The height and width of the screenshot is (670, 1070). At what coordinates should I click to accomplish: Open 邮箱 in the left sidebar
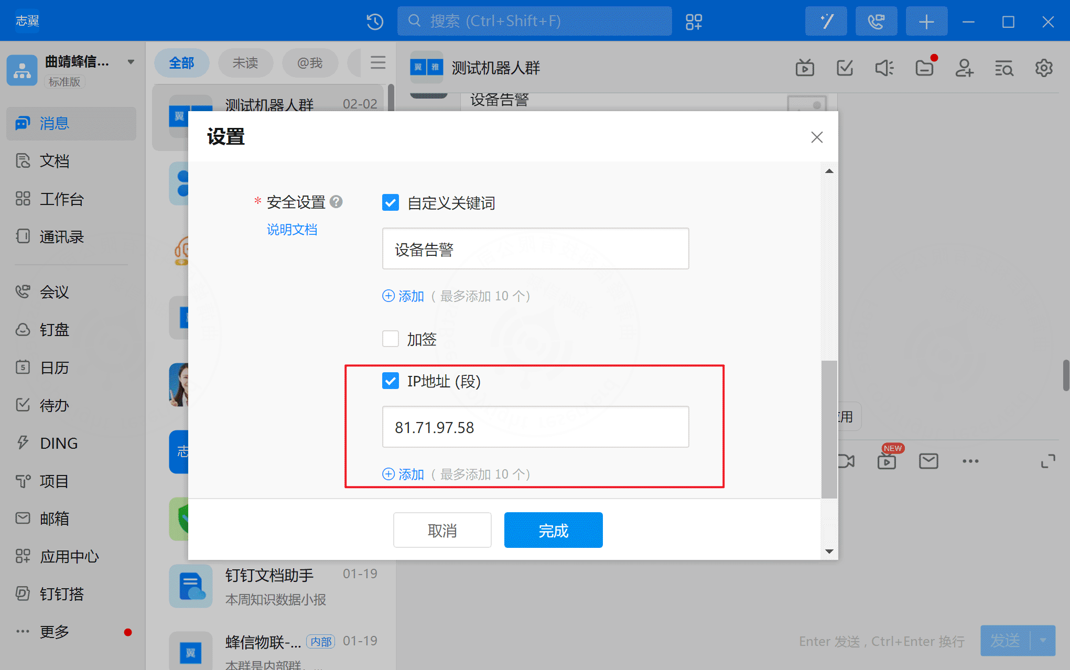click(x=71, y=518)
